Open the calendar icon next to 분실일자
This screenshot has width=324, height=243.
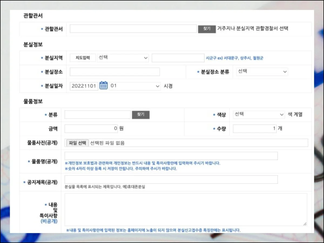[x=104, y=86]
